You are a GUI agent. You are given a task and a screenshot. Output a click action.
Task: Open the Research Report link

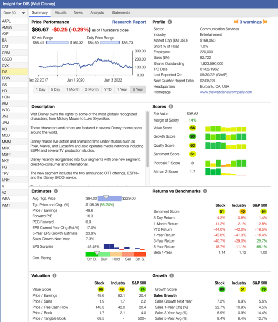pos(129,22)
